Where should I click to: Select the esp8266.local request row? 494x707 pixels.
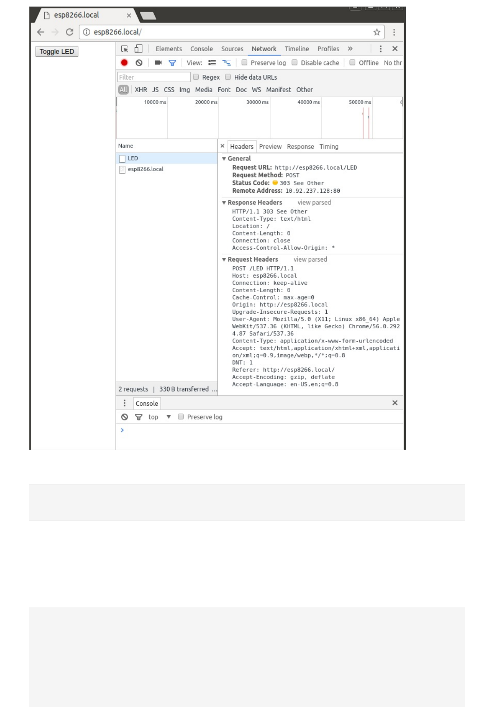point(167,170)
